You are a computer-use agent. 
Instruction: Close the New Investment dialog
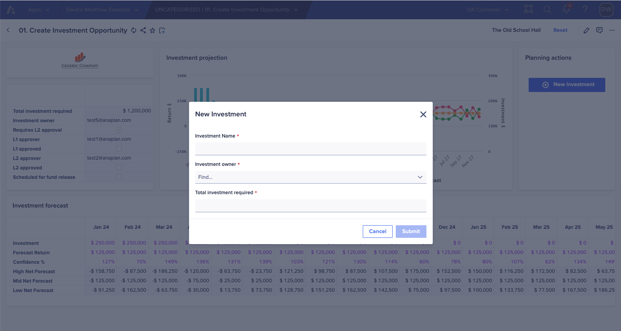[x=423, y=114]
